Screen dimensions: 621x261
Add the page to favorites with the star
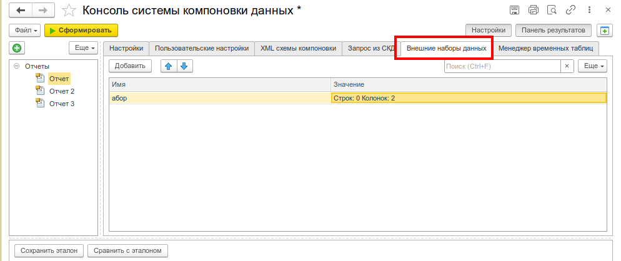click(69, 10)
